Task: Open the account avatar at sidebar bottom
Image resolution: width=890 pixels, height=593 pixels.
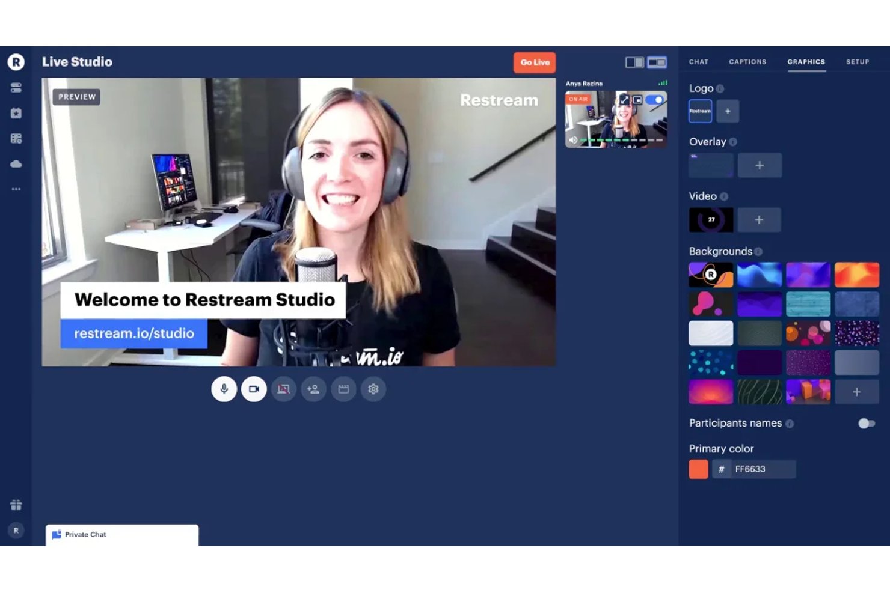Action: click(16, 531)
